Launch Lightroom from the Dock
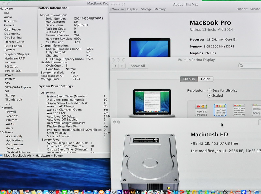Image resolution: width=261 pixels, height=194 pixels. tap(138, 192)
